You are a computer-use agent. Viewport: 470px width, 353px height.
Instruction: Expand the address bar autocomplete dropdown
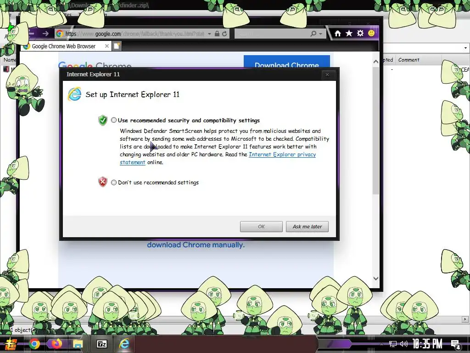pos(209,34)
